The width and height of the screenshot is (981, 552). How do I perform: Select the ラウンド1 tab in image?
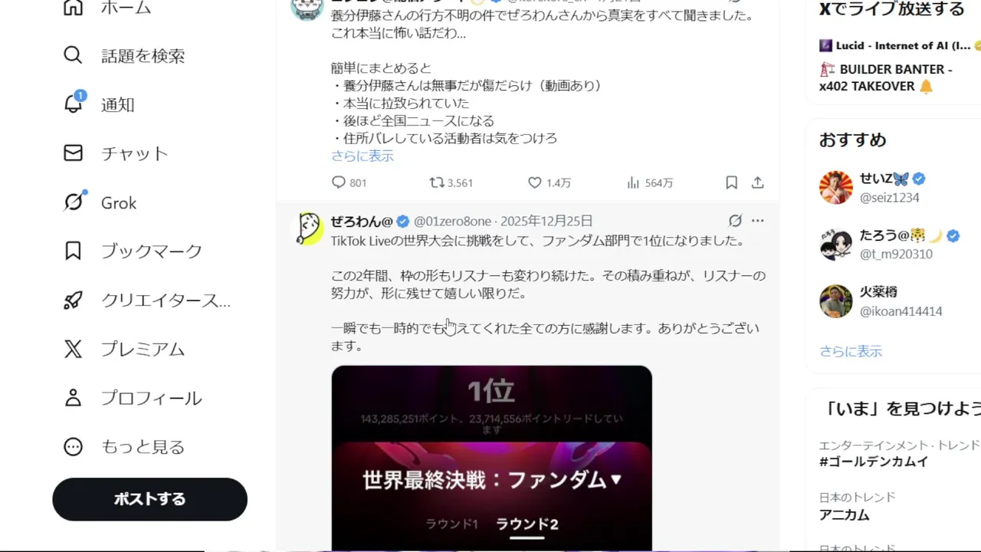point(451,524)
